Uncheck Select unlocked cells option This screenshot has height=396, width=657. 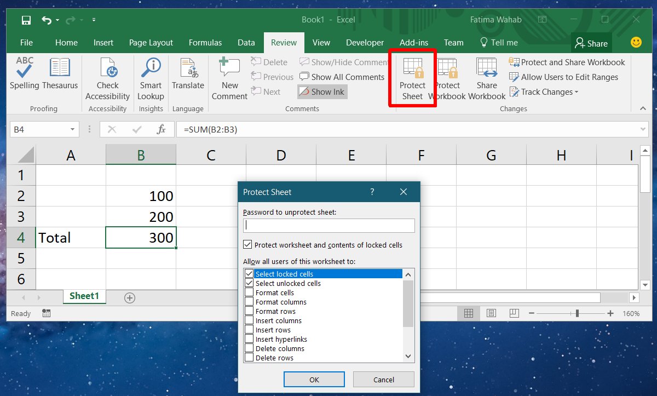pyautogui.click(x=249, y=283)
